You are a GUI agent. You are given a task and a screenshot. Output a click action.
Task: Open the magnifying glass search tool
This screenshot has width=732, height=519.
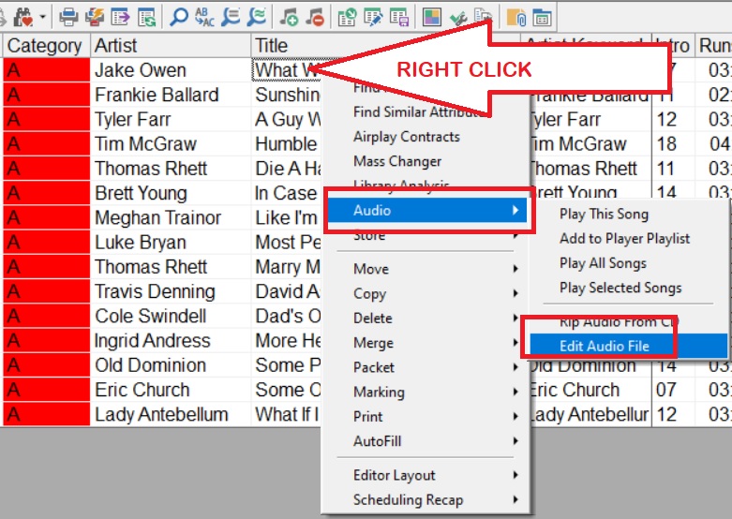[x=179, y=17]
